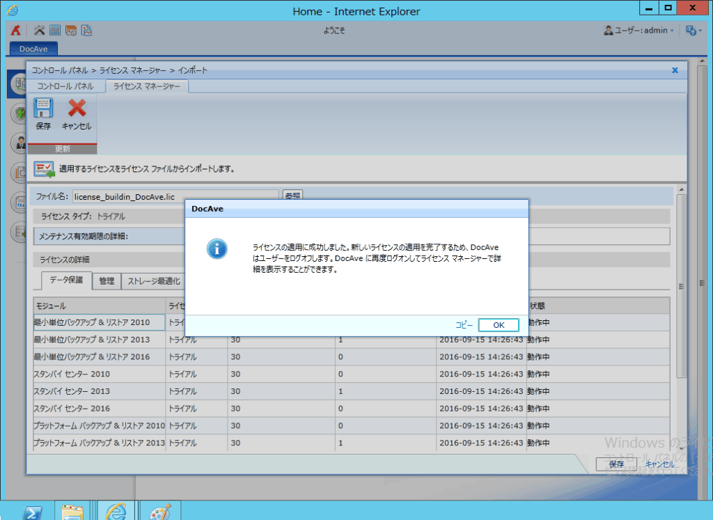Select the スタンバイ センター 2013 row

[352, 391]
